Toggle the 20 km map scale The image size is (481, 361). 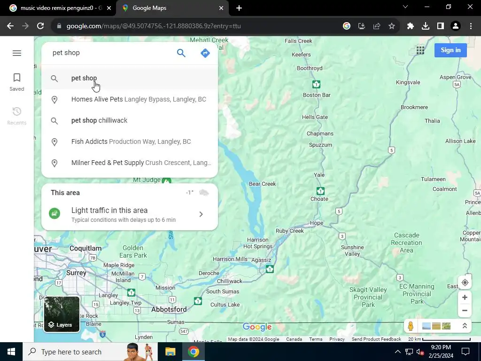click(x=439, y=339)
